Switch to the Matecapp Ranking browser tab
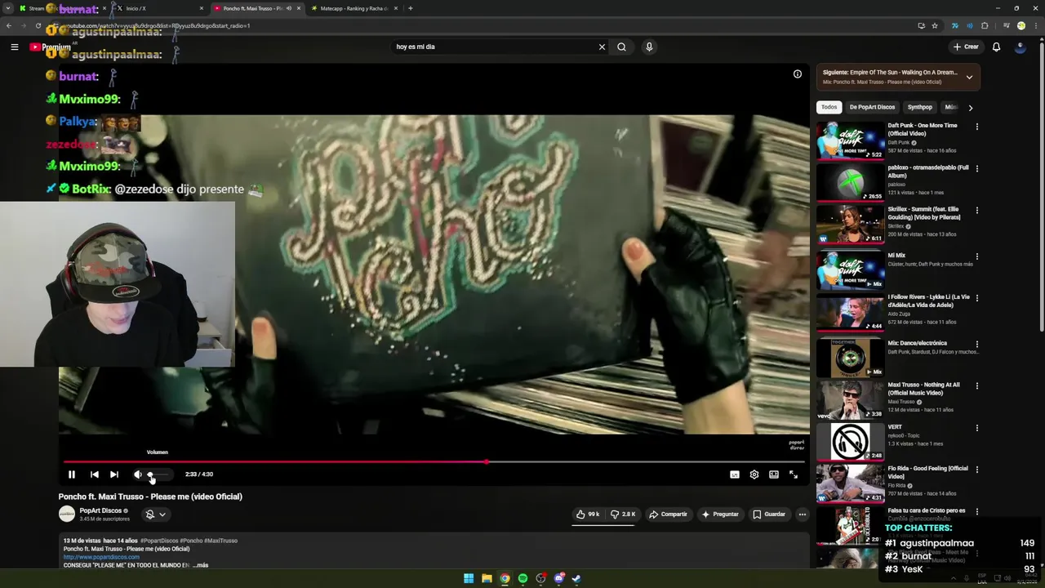 coord(354,8)
